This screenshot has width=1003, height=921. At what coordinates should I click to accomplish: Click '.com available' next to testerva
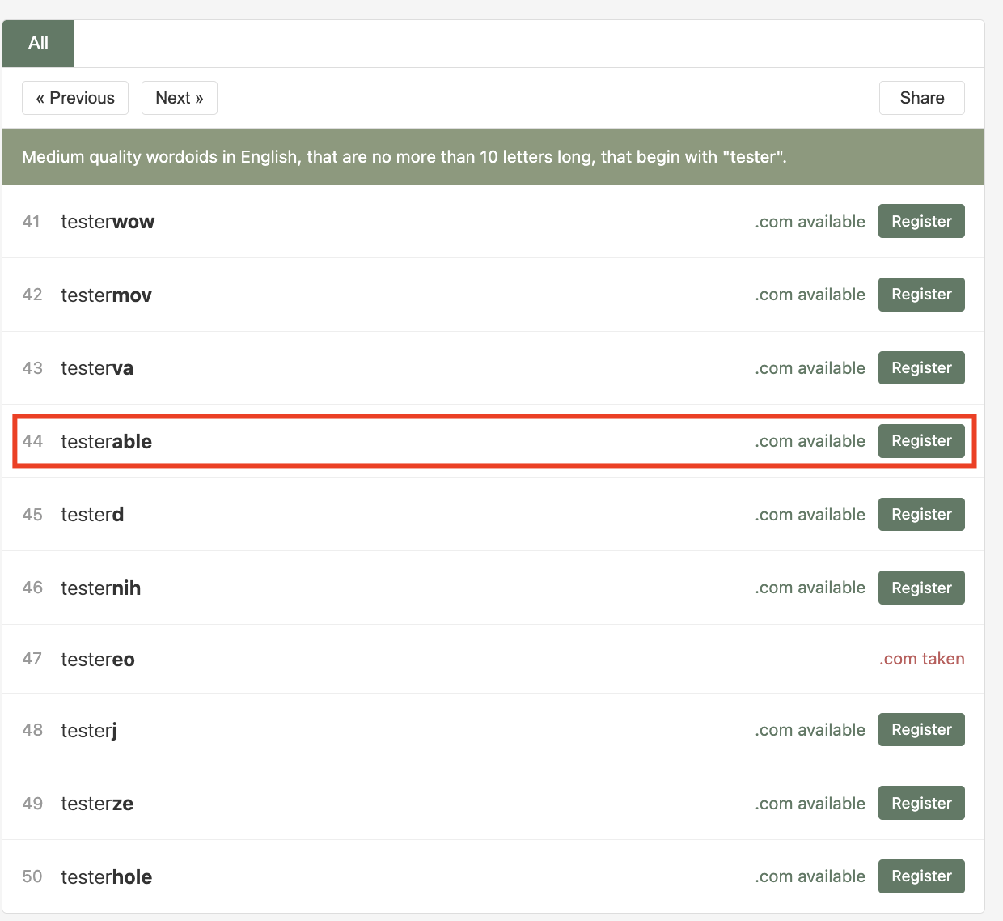tap(810, 368)
